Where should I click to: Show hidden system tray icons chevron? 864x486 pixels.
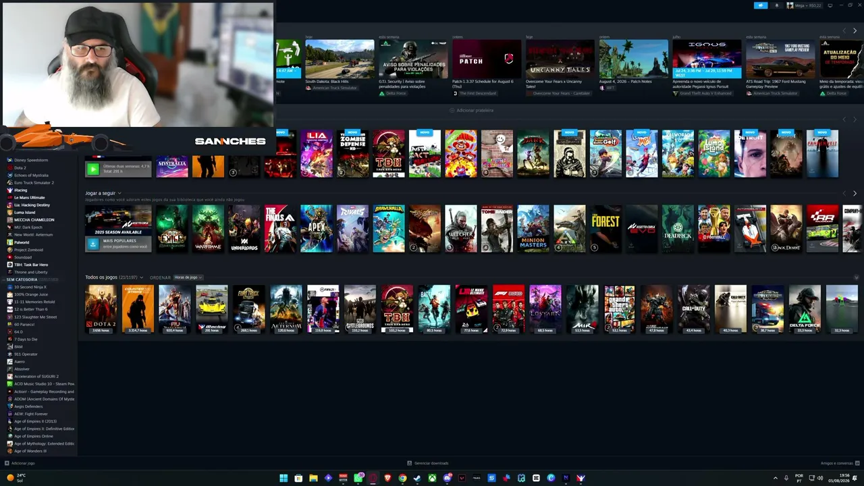coord(775,478)
